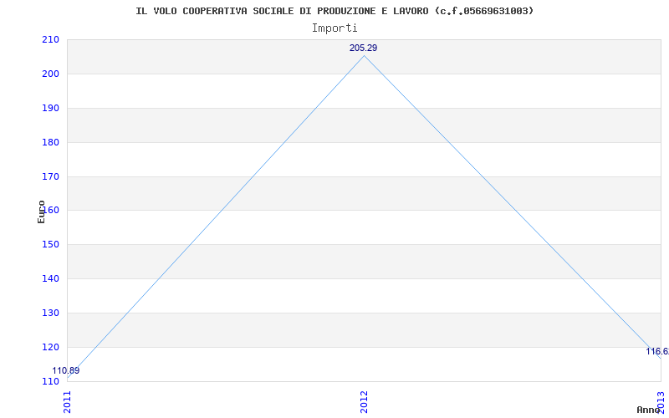669x418 pixels.
Task: Click the 120 y-axis tick label
Action: pyautogui.click(x=50, y=347)
